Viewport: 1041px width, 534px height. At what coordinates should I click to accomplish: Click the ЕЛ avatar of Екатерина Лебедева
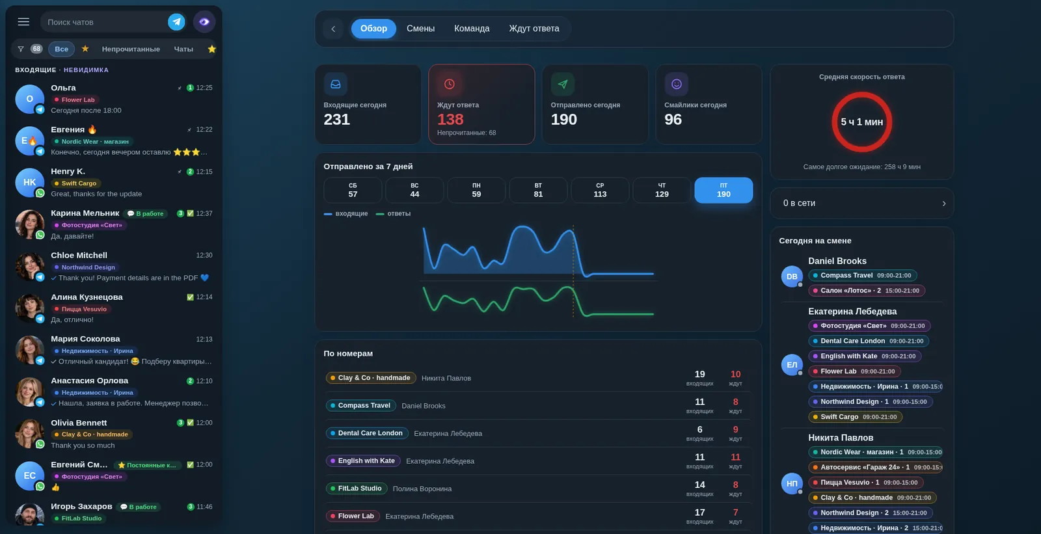[792, 365]
